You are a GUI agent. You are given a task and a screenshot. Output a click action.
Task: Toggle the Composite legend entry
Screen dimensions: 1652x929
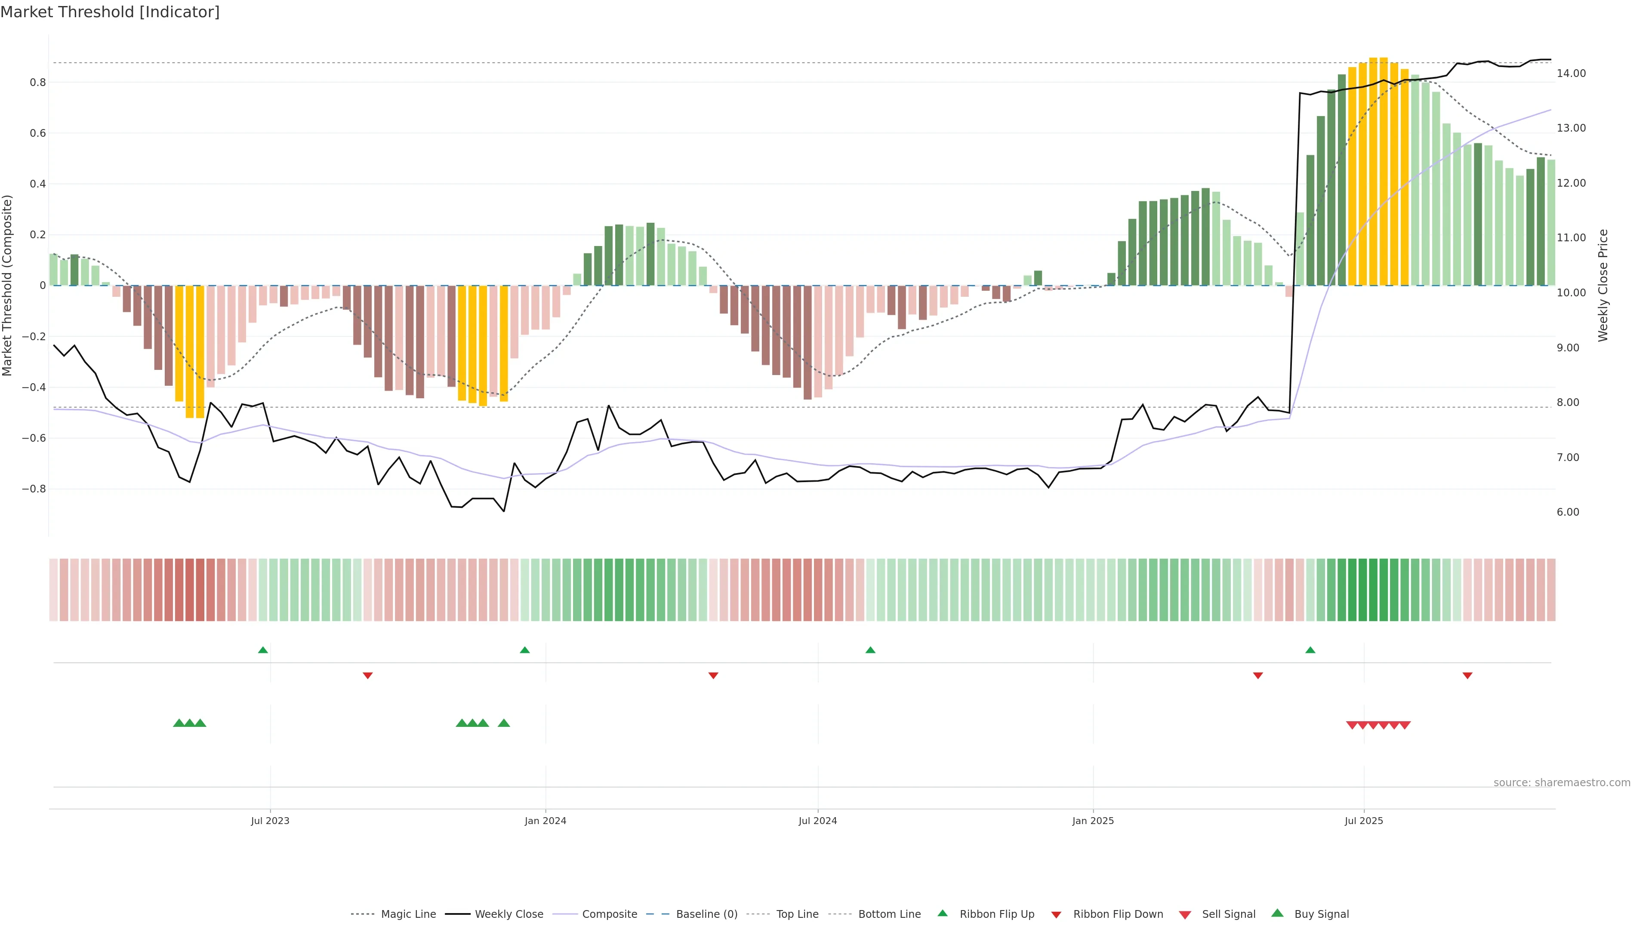609,914
